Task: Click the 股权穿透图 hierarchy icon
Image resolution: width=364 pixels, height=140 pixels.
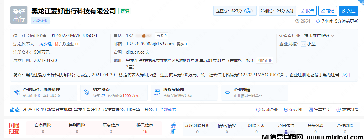Action: tap(157, 93)
